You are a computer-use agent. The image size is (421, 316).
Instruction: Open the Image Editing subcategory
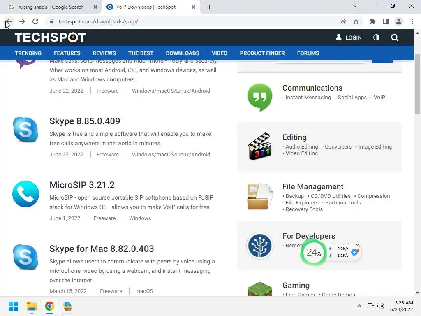click(375, 147)
